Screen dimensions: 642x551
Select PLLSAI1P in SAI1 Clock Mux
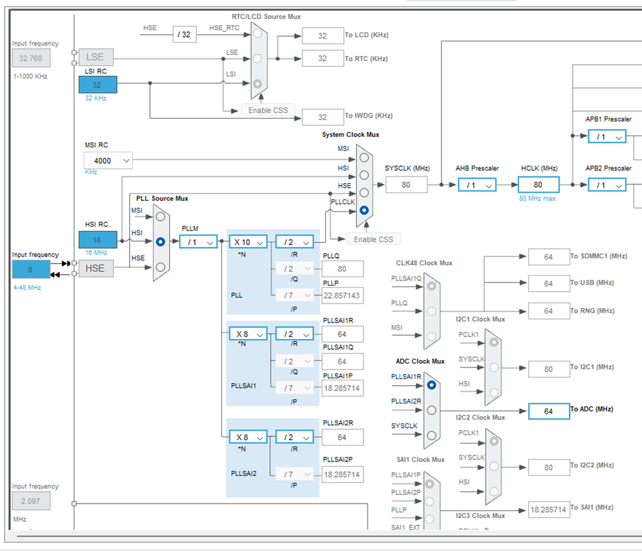click(x=429, y=484)
